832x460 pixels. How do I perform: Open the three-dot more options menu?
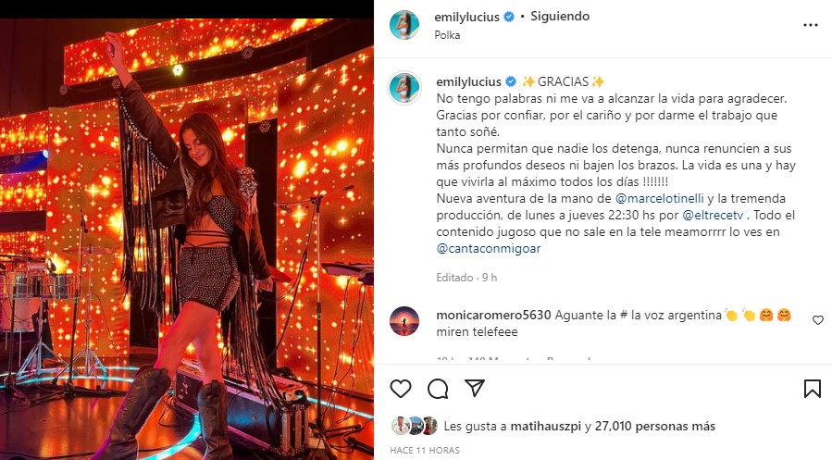tap(810, 25)
